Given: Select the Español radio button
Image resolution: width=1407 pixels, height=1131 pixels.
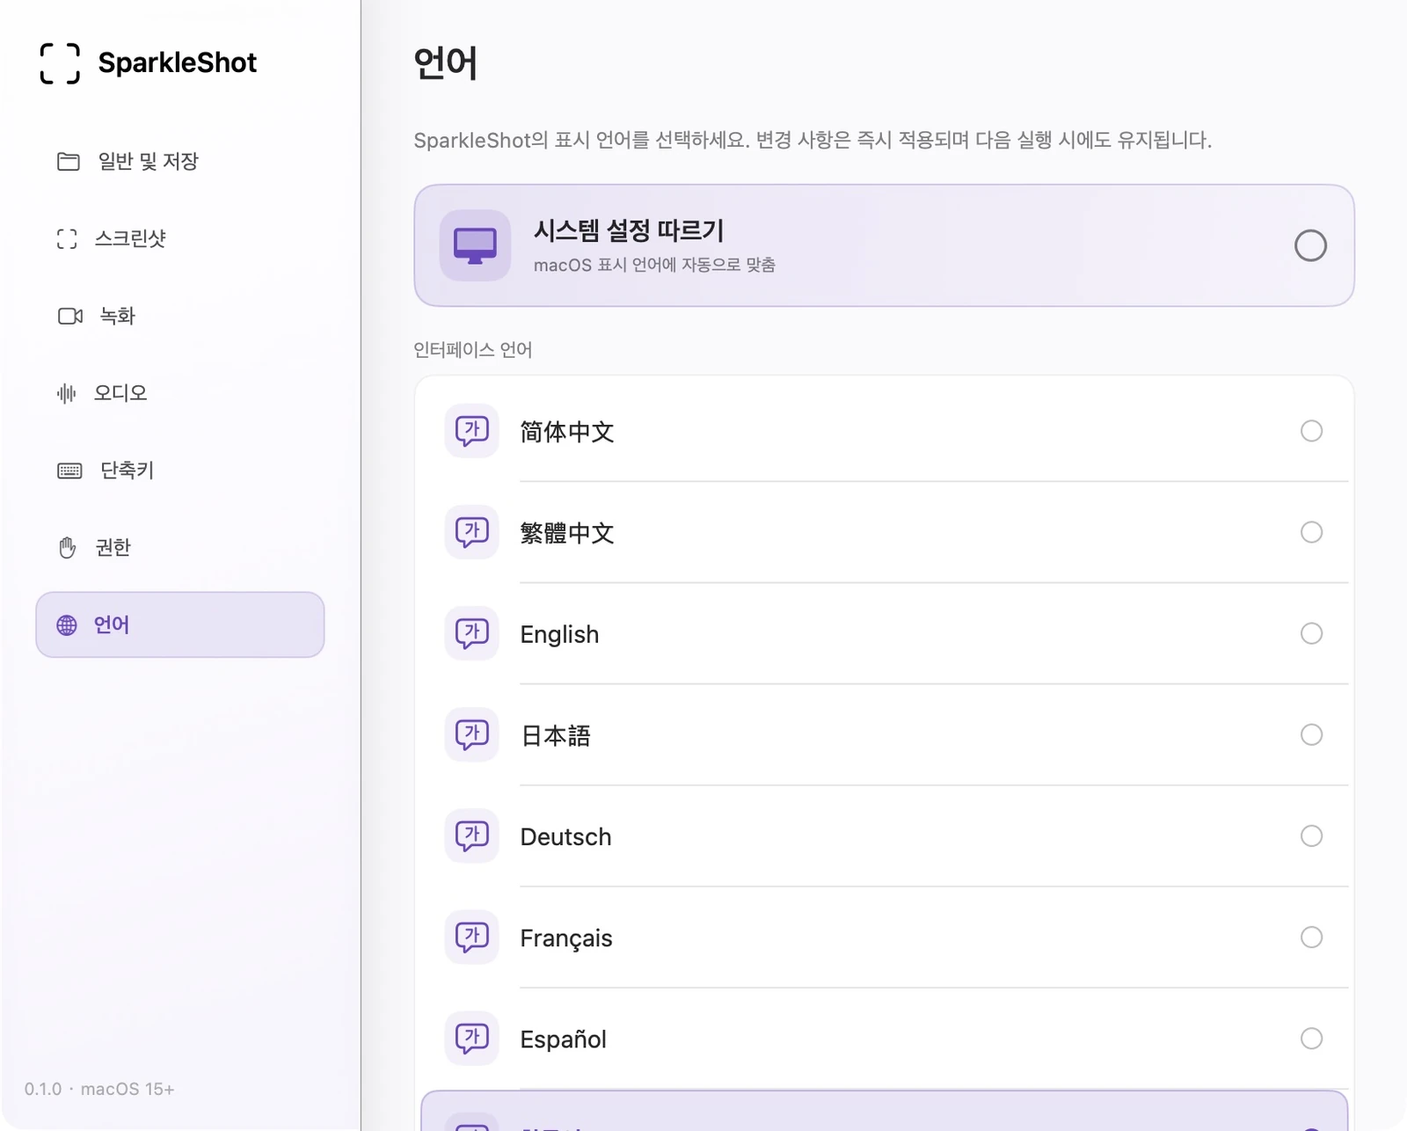Looking at the screenshot, I should [1311, 1038].
